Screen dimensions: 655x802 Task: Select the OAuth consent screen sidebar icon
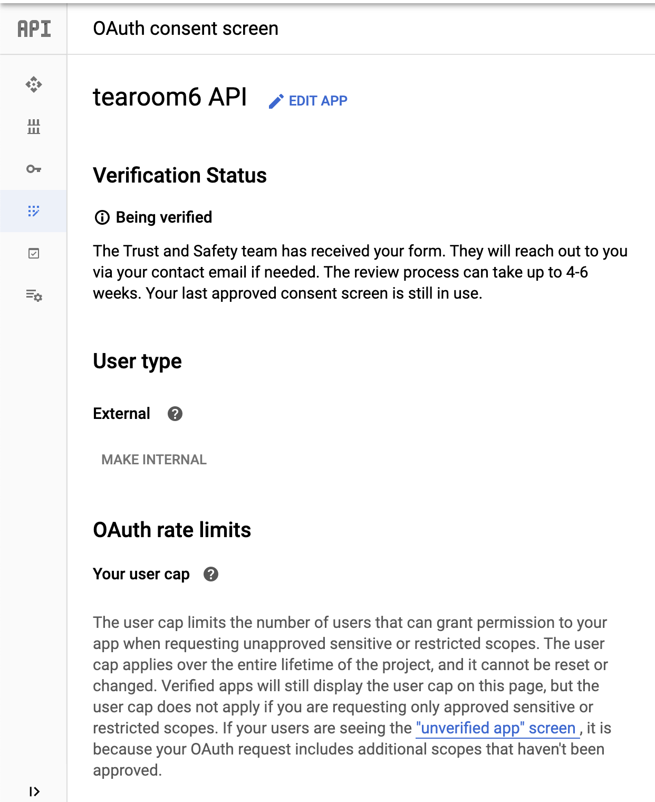coord(34,211)
